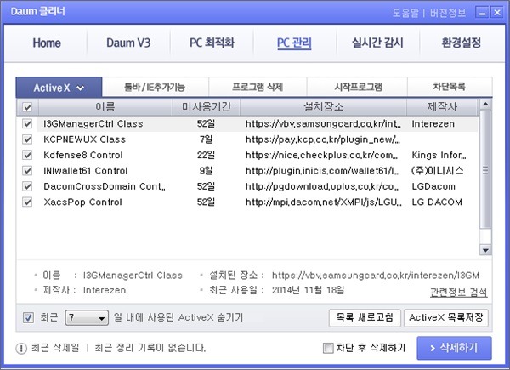Click the LGDacom manufacturer cell
Screen dimensions: 510x370
point(433,186)
